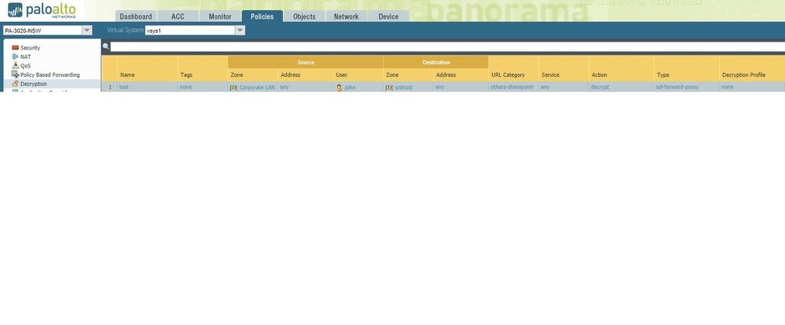
Task: Click the Policy Based Forwarding icon
Action: pos(15,75)
